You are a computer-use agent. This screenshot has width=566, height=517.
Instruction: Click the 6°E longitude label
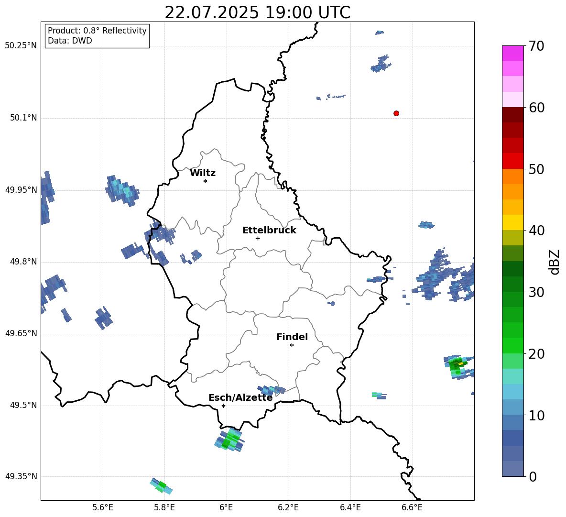(226, 507)
